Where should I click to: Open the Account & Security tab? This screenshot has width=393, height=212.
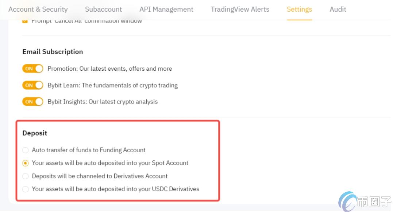pos(38,9)
